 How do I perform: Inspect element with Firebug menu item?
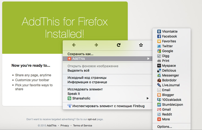click(x=107, y=106)
